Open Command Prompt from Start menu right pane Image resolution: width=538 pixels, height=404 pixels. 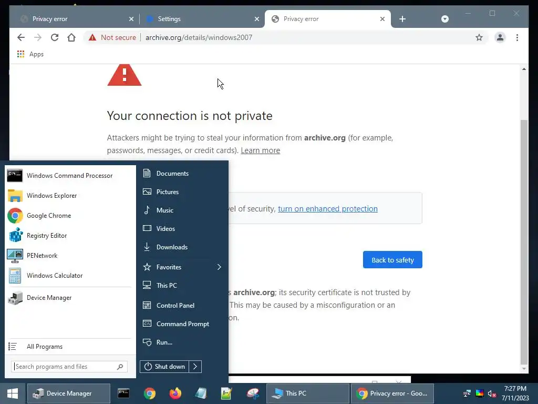(x=182, y=324)
